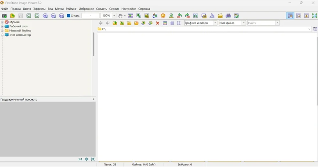This screenshot has height=167, width=318.
Task: Expand the Рабочий стол tree node
Action: pos(2,26)
